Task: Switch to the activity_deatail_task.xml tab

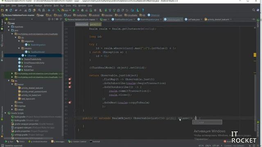Action: pyautogui.click(x=218, y=19)
